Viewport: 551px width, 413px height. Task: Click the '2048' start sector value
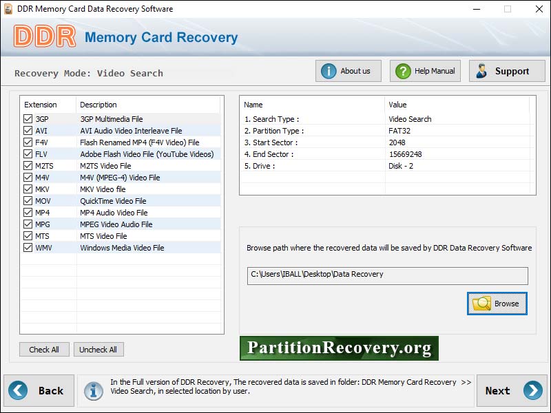(x=397, y=142)
